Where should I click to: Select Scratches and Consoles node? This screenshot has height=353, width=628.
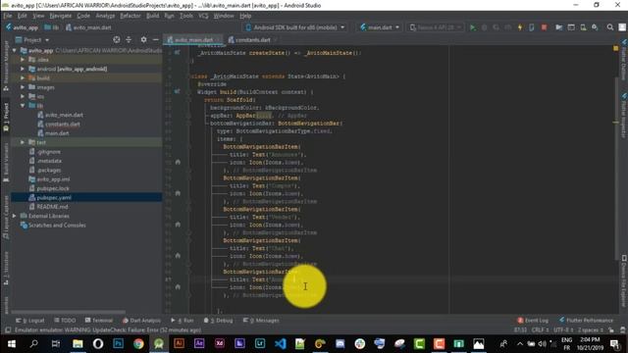pos(57,226)
